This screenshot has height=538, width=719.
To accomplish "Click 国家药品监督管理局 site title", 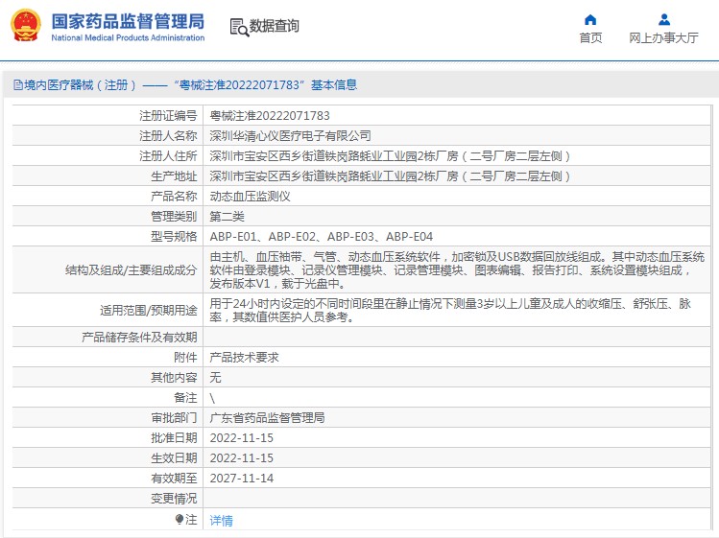I will [x=128, y=21].
